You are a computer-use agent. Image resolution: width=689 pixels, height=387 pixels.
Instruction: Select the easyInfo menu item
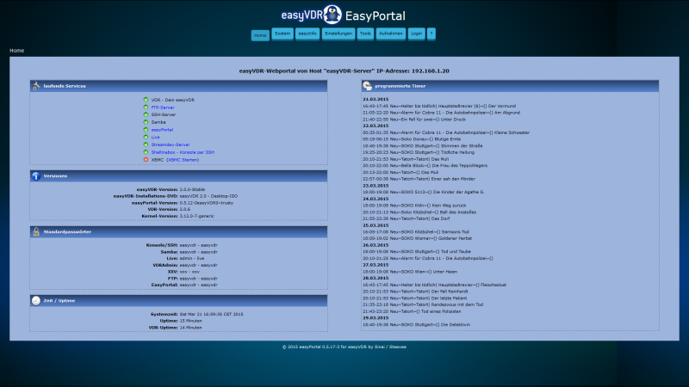pyautogui.click(x=307, y=34)
